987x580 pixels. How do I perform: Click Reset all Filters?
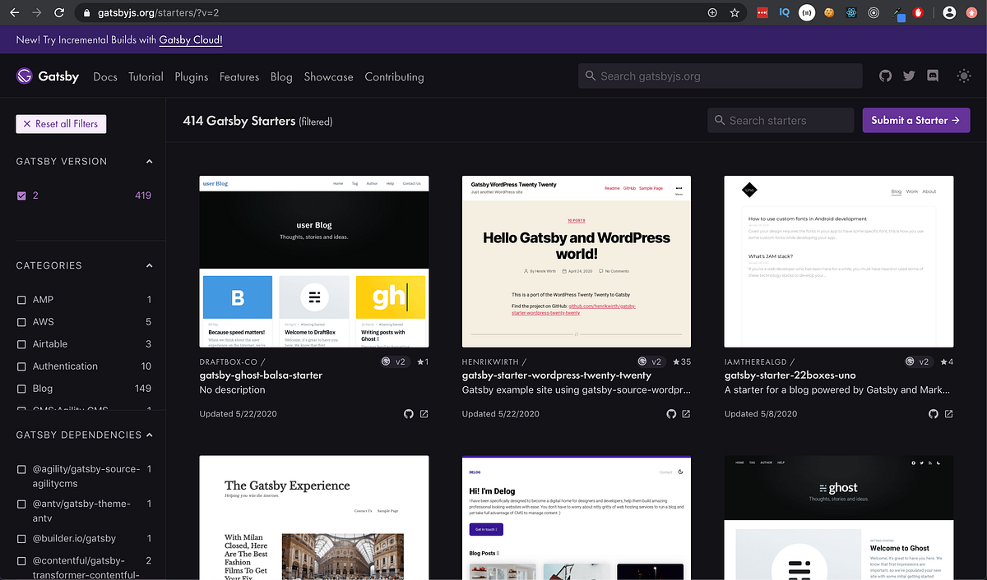click(61, 123)
